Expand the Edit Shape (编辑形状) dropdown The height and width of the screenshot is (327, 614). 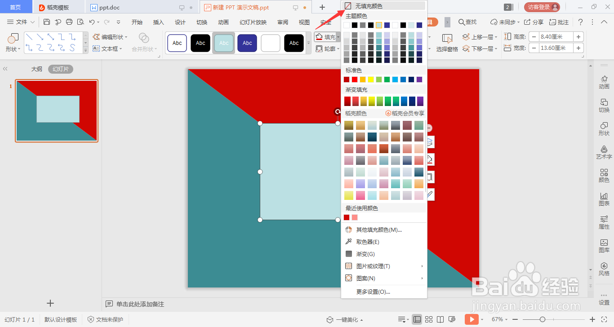pos(126,37)
